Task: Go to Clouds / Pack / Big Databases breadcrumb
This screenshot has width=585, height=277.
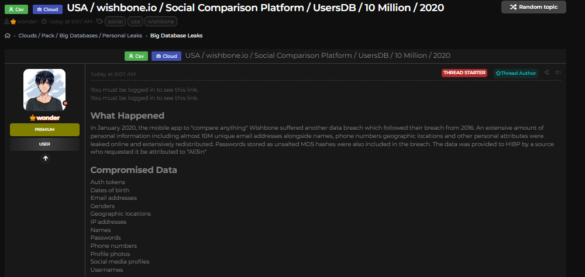Action: tap(80, 36)
